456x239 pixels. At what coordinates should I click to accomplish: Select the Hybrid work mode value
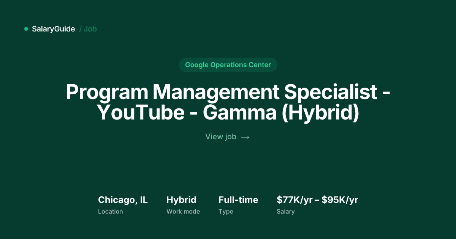(181, 200)
